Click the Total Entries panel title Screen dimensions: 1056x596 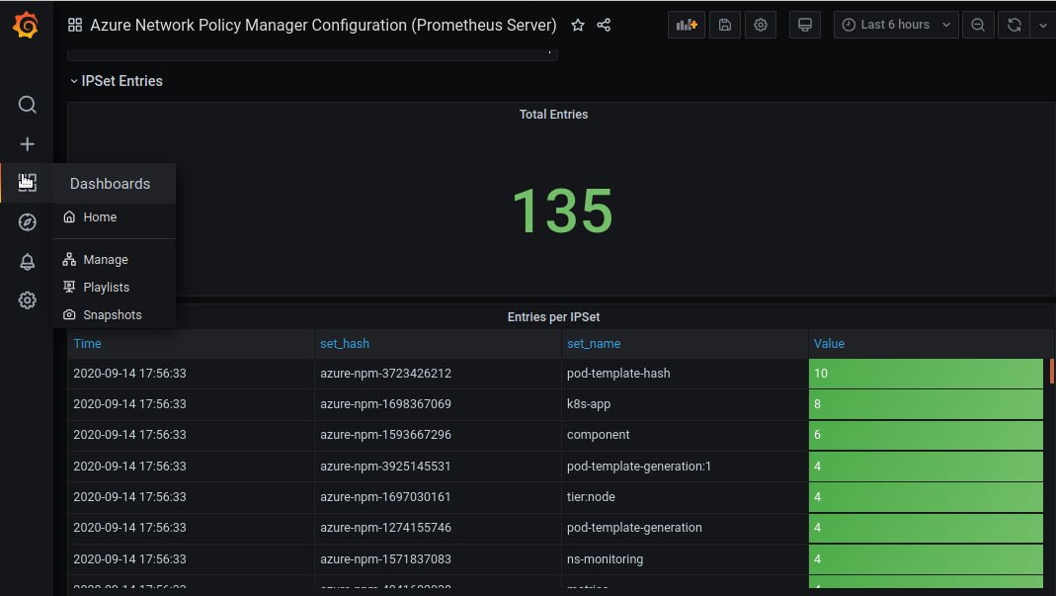pos(553,115)
